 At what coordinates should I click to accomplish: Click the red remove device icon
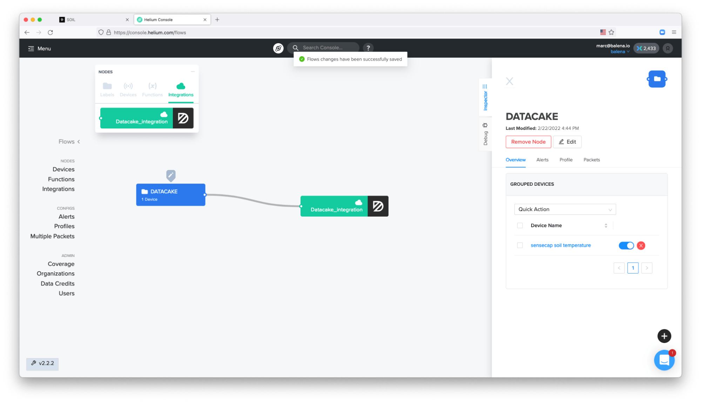[641, 246]
